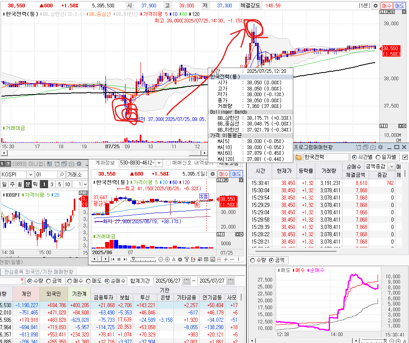Open grid layout icon in mini index window
The image size is (409, 343).
tap(50, 164)
